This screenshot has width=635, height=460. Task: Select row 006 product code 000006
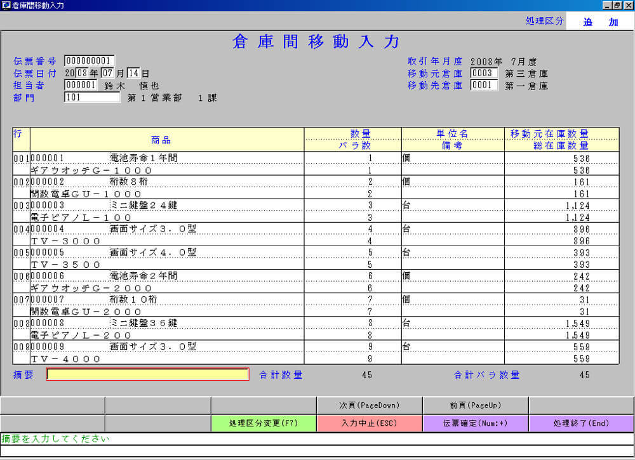click(48, 276)
